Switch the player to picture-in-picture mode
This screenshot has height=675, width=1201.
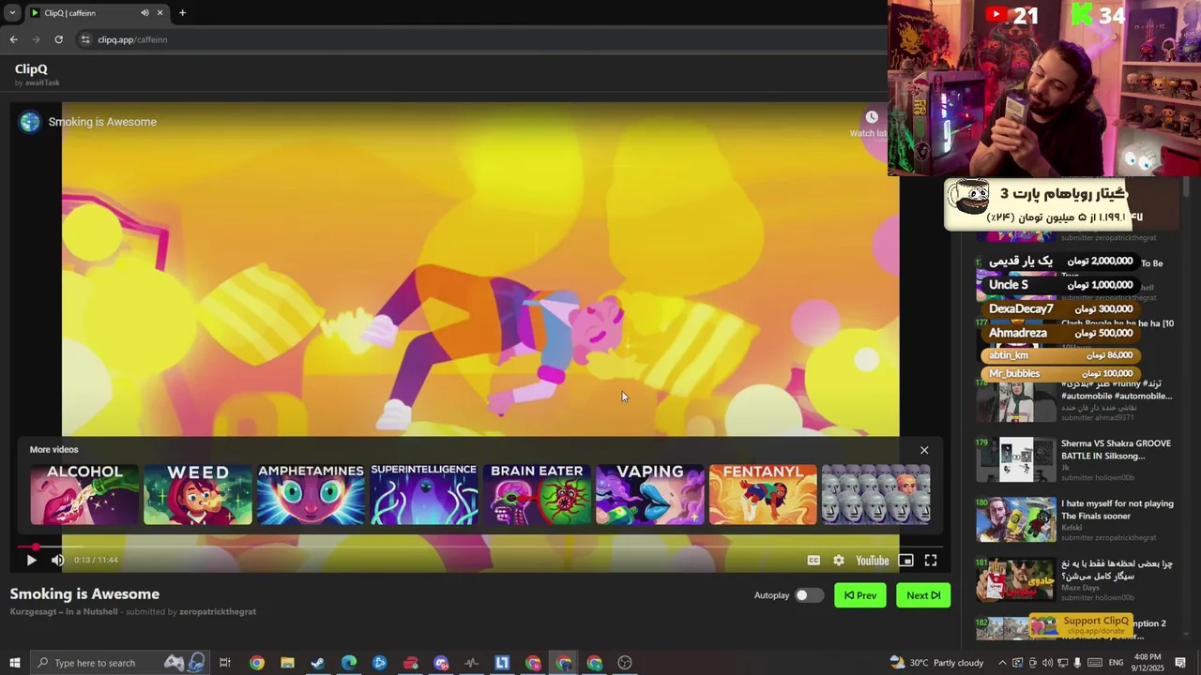point(905,561)
